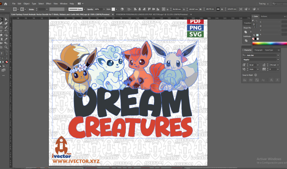287x169 pixels.
Task: Select the Eyedropper tool
Action: tap(6, 39)
